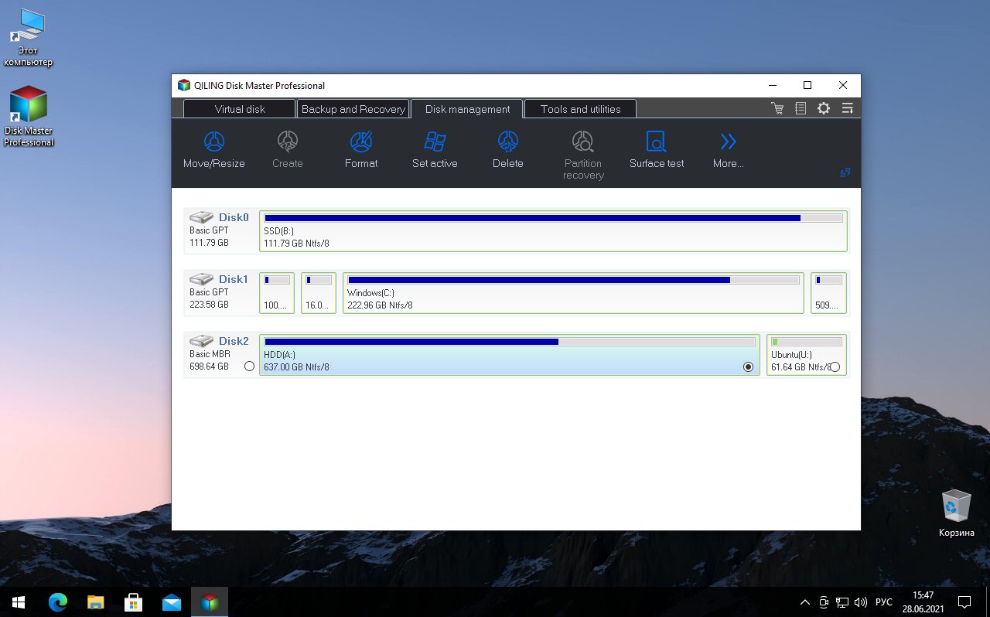This screenshot has width=990, height=617.
Task: Click the shopping cart icon
Action: [x=777, y=109]
